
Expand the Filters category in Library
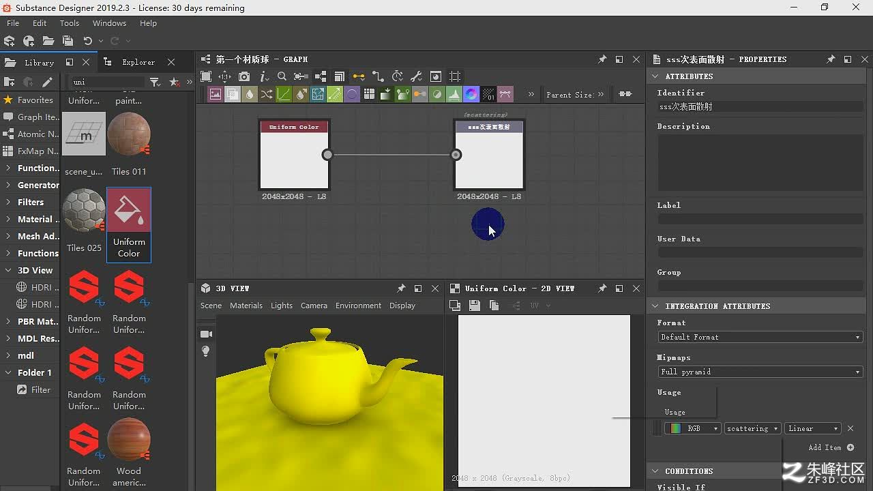[x=8, y=202]
